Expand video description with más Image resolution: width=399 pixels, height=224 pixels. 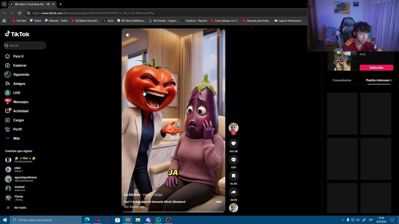tap(219, 202)
